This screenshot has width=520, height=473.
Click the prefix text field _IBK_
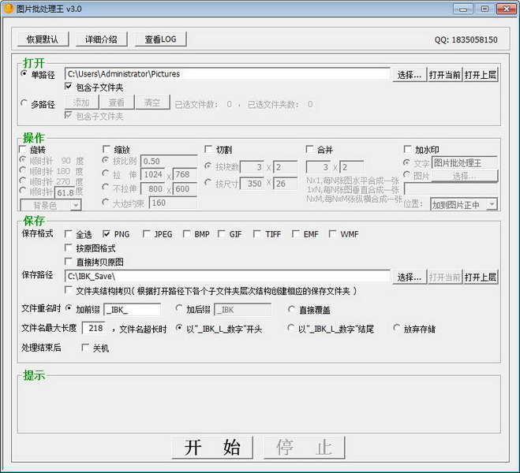133,310
